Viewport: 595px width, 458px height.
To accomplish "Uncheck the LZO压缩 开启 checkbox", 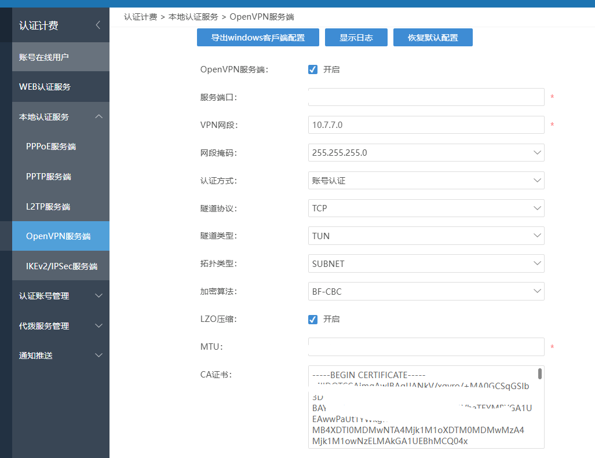I will point(313,320).
